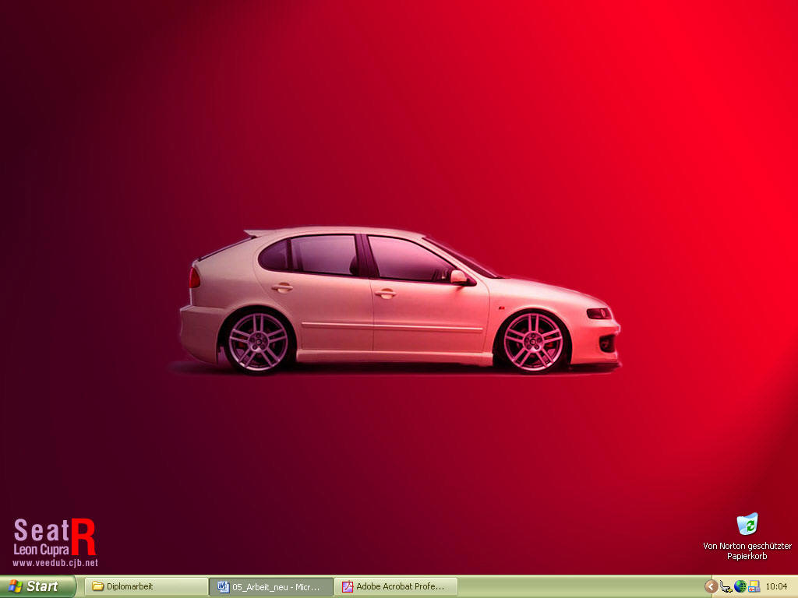Click the 10:04 taskbar clock
Image resolution: width=798 pixels, height=598 pixels.
[777, 587]
